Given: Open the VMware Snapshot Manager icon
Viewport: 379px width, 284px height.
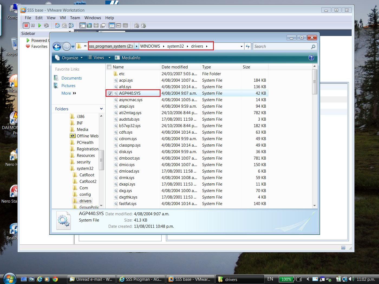Looking at the screenshot, I should pos(71,25).
